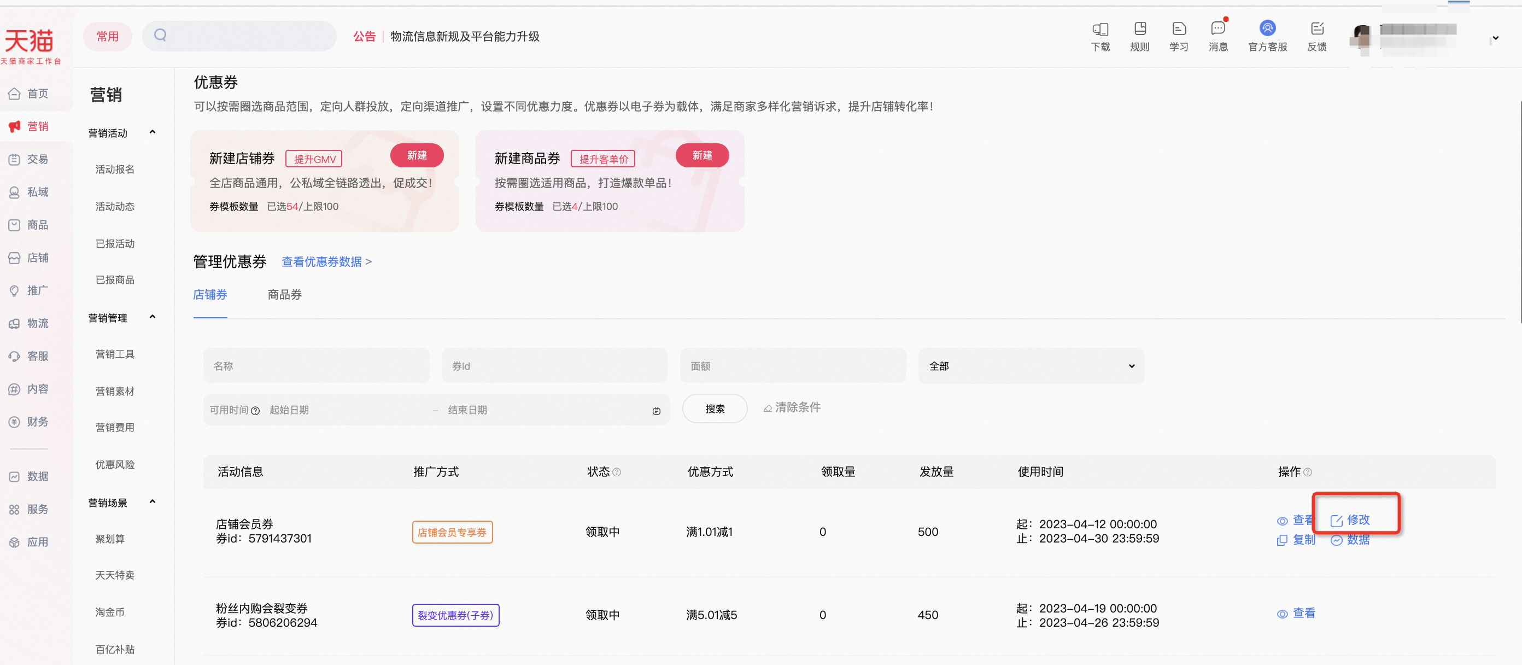This screenshot has width=1522, height=665.
Task: Open the 物流信息新规 announcement
Action: click(464, 37)
